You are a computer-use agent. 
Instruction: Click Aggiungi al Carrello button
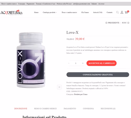click(x=101, y=63)
